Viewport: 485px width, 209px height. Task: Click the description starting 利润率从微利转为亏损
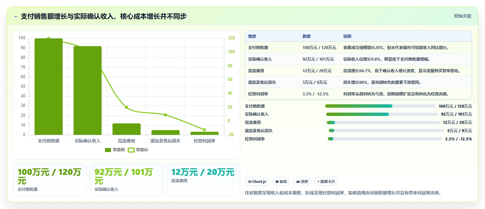coord(396,94)
